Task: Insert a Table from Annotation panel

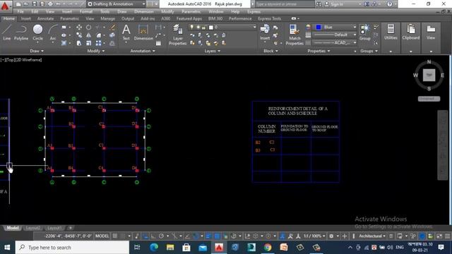Action: [x=158, y=43]
